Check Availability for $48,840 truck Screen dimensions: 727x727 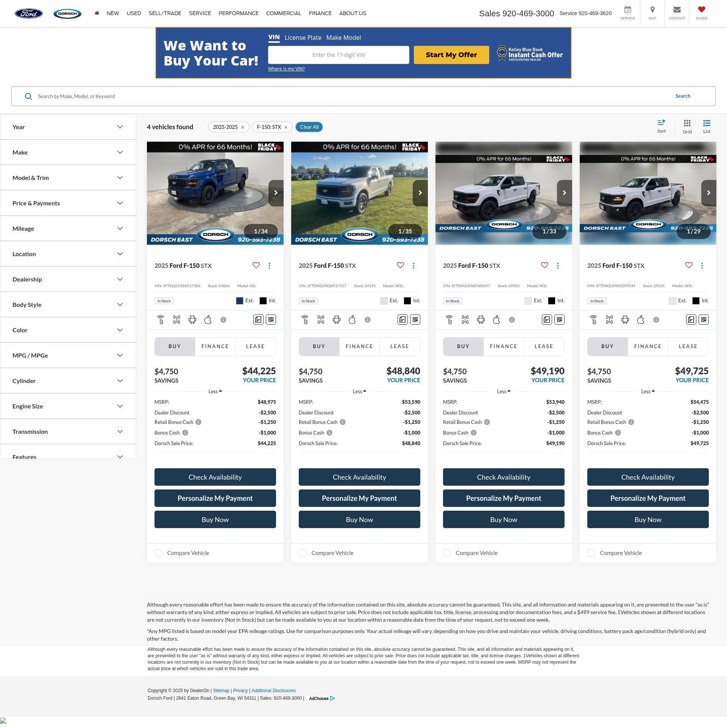pos(359,477)
